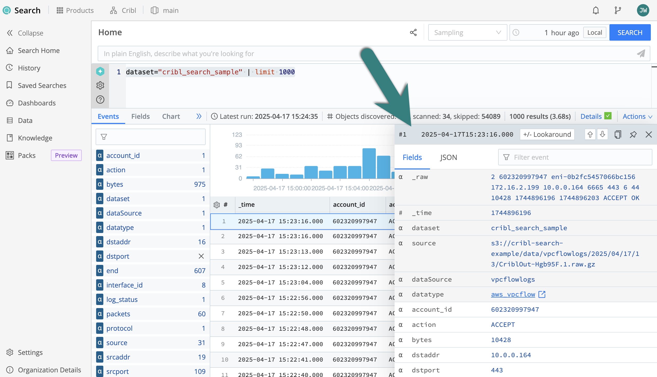This screenshot has width=657, height=377.
Task: Go to next event with down arrow
Action: tap(603, 134)
